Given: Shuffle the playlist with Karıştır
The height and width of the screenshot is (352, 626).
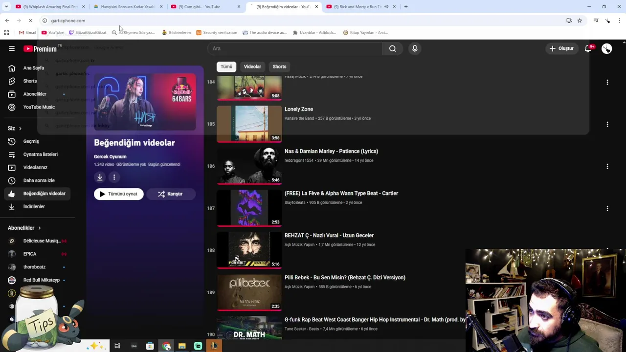Looking at the screenshot, I should coord(170,194).
